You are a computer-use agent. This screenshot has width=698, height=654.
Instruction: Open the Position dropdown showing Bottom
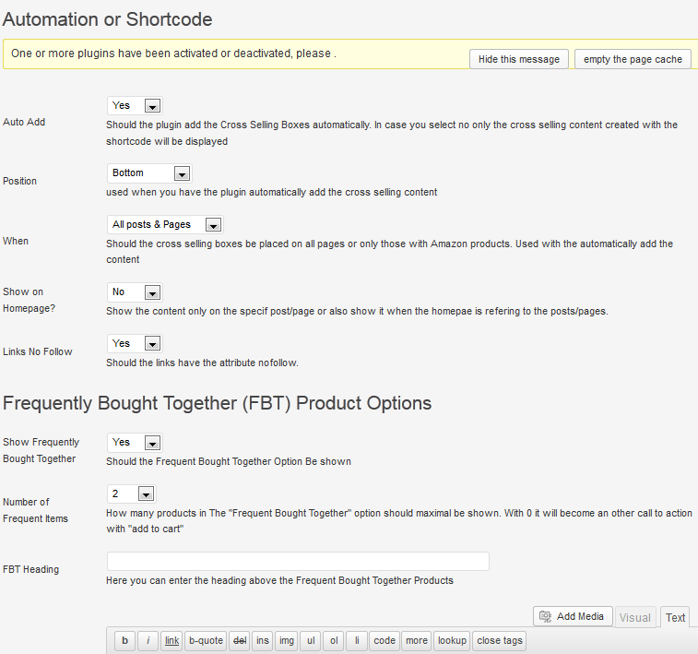tap(149, 173)
